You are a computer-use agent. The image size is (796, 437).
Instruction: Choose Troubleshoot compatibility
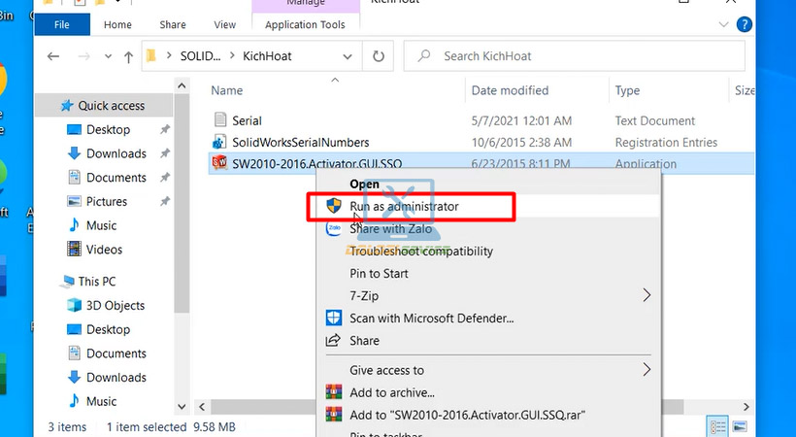coord(421,251)
